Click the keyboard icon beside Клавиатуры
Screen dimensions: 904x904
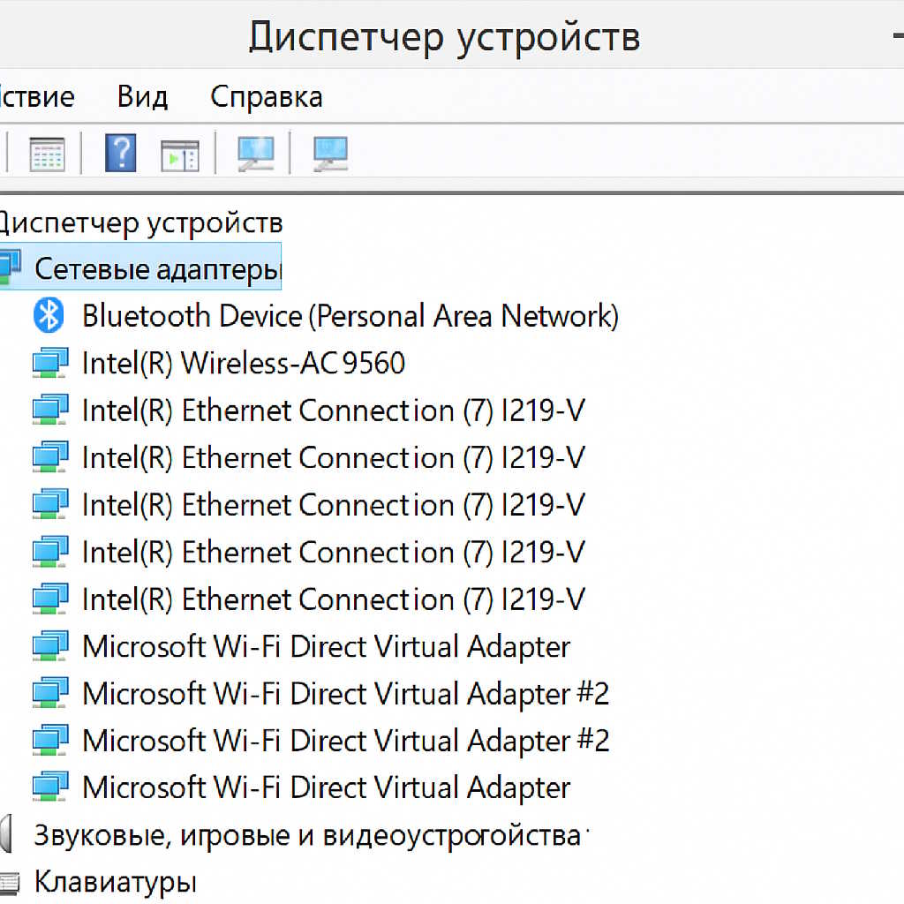(x=10, y=883)
